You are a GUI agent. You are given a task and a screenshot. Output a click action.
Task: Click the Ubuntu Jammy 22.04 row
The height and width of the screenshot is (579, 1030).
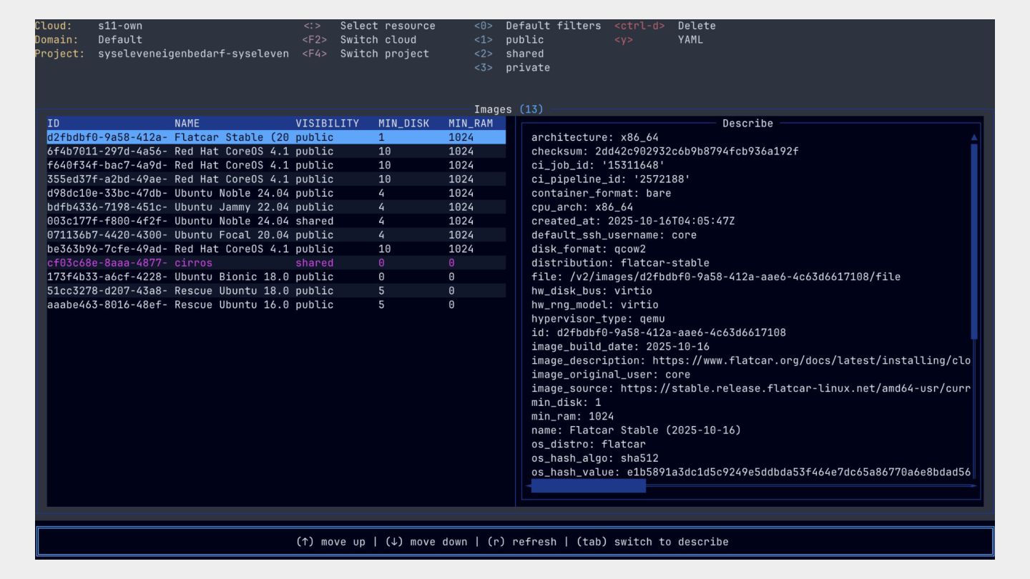[x=275, y=207]
